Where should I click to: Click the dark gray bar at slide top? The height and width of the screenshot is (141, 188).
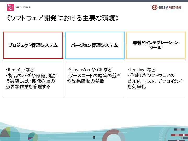94,1
